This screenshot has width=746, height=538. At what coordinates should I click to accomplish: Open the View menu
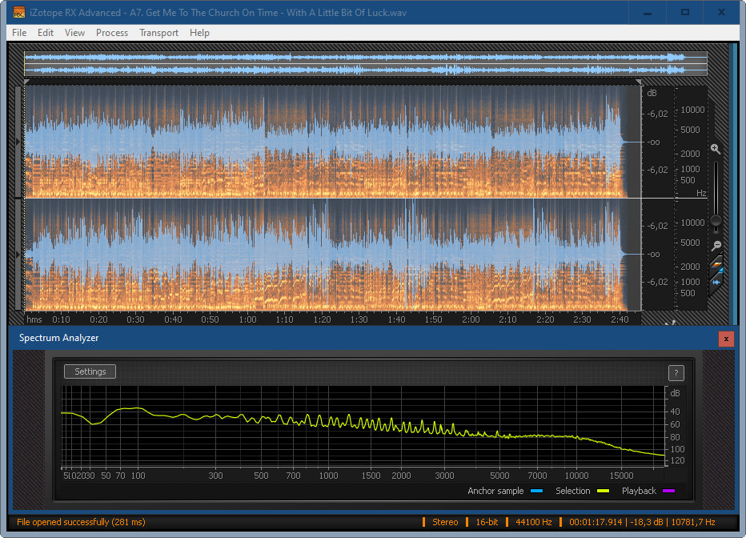74,33
